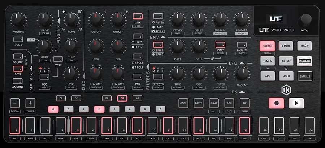Click the TIE button
This screenshot has width=325, height=148.
point(244,103)
